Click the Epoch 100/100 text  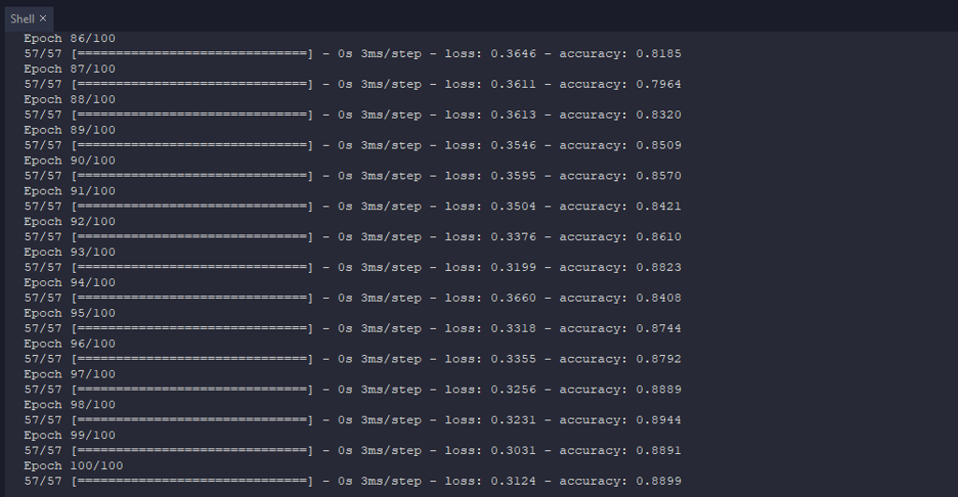pos(73,466)
